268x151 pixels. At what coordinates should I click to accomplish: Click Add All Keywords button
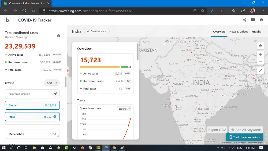(x=246, y=130)
